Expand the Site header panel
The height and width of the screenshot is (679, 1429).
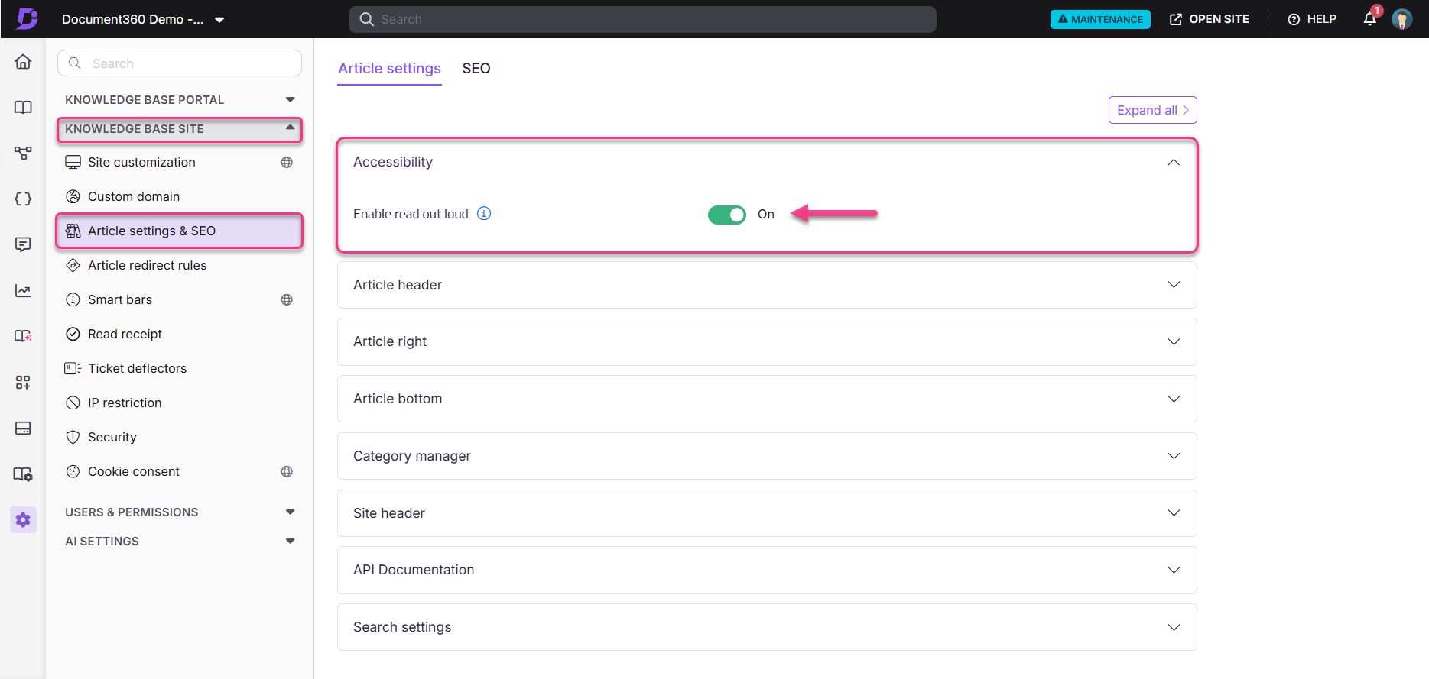(767, 513)
